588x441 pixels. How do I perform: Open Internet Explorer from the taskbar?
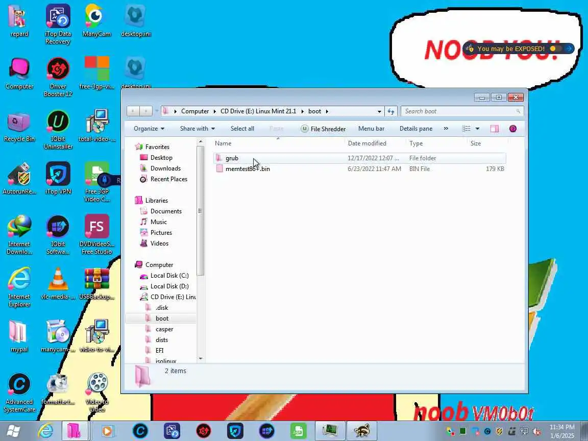point(46,431)
